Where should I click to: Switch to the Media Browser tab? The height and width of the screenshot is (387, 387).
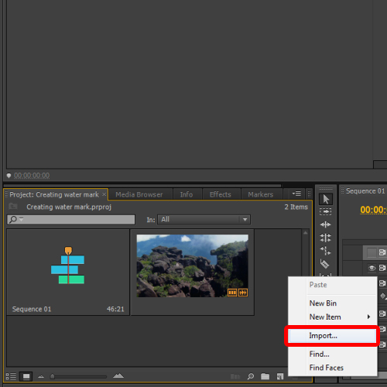click(139, 194)
